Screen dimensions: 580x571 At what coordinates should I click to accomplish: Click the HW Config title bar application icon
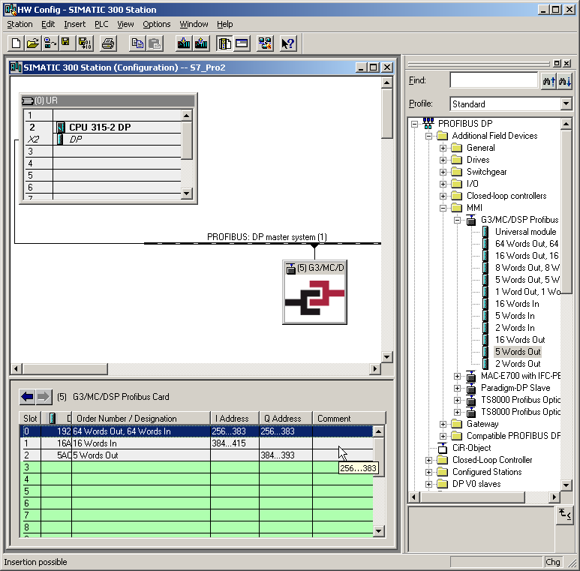point(11,10)
